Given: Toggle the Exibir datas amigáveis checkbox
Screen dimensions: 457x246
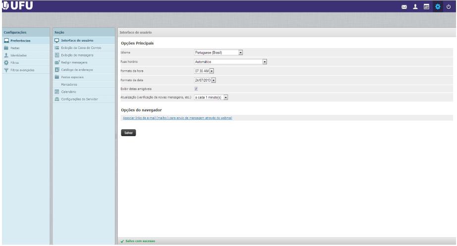Looking at the screenshot, I should [196, 89].
